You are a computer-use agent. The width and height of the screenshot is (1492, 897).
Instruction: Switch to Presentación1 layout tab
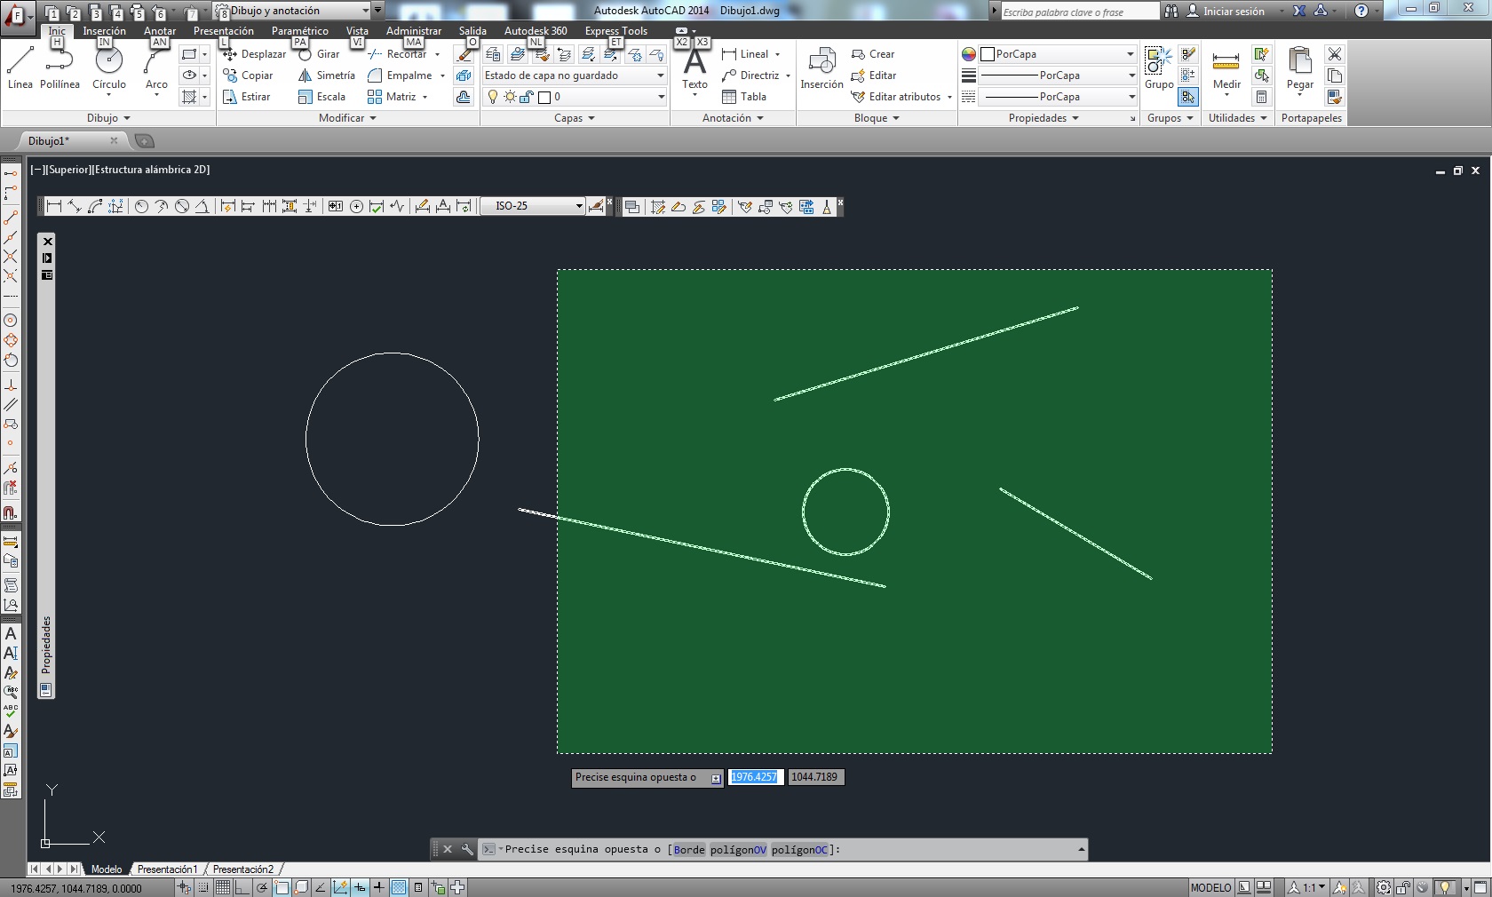click(x=167, y=869)
